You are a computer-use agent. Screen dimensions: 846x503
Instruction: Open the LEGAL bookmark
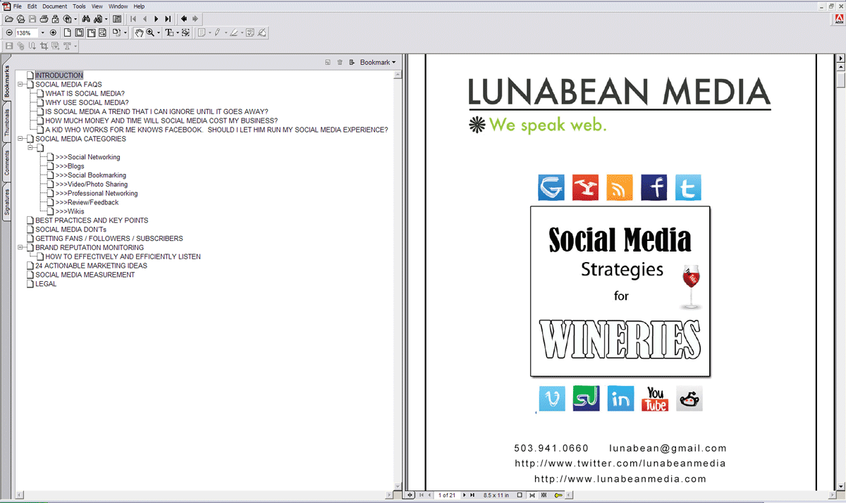point(46,284)
